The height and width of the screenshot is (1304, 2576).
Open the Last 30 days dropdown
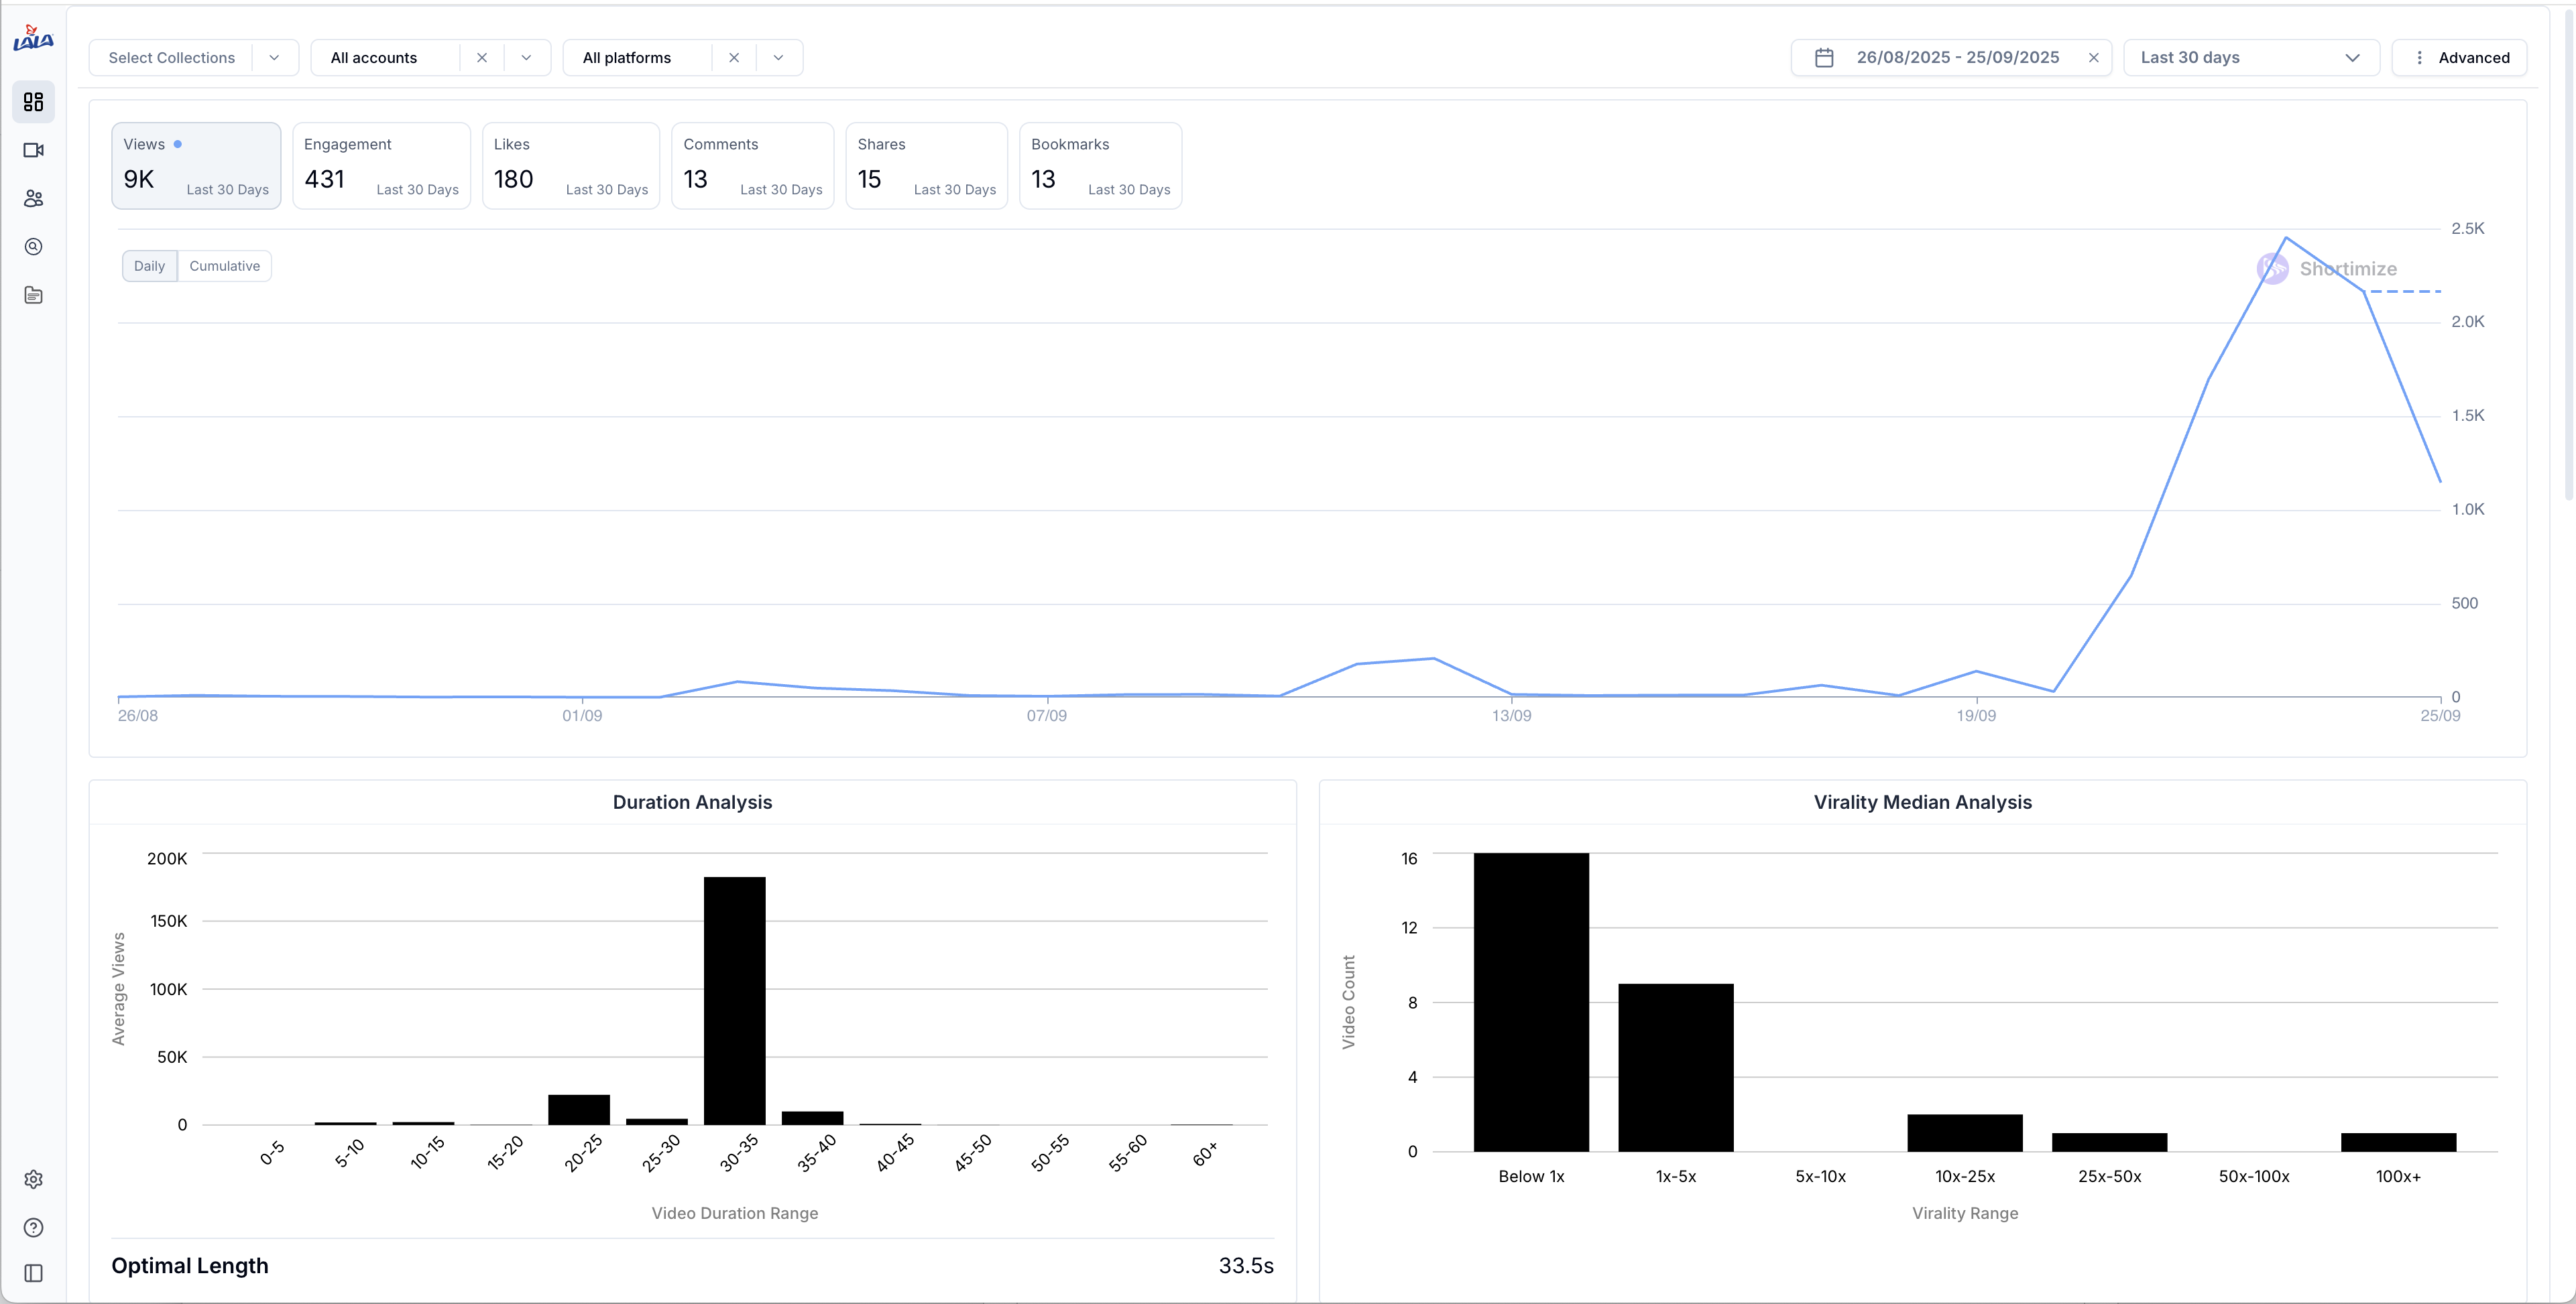click(2250, 58)
